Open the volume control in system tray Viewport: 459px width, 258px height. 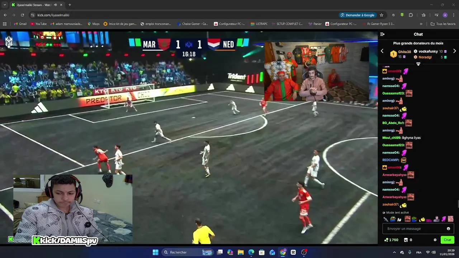pos(434,252)
